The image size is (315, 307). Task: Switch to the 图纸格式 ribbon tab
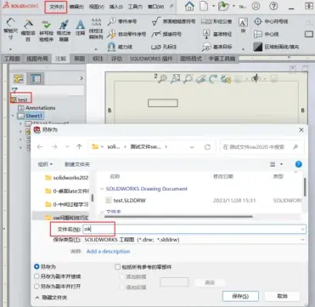(x=191, y=59)
